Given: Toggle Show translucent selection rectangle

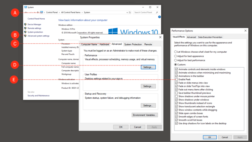Looking at the screenshot, I should [177, 106].
